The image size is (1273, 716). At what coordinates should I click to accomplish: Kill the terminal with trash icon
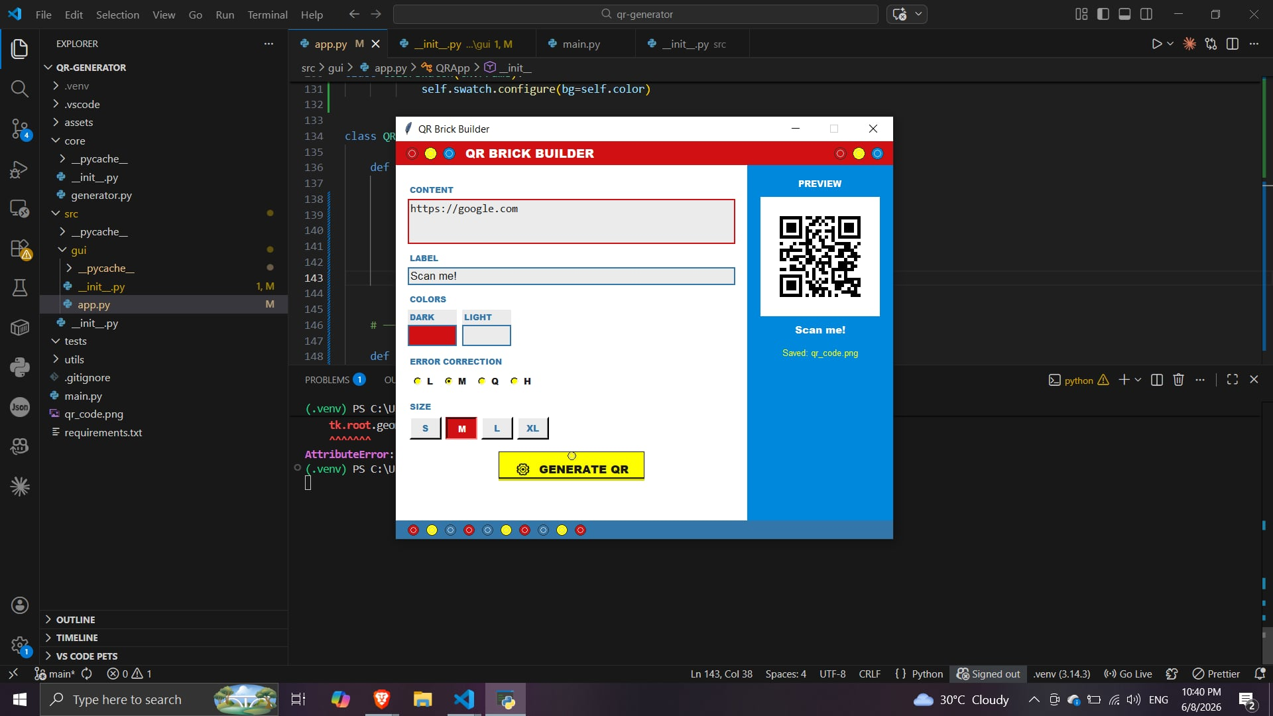(x=1178, y=380)
